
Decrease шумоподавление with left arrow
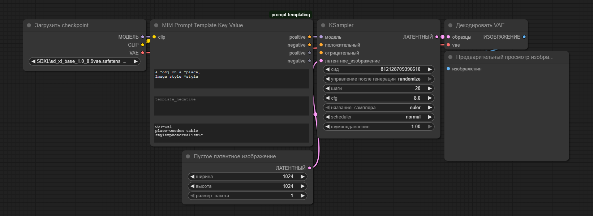tap(327, 127)
